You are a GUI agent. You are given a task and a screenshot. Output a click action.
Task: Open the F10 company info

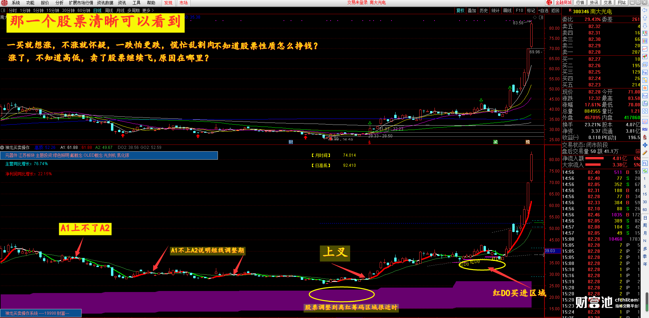(519, 10)
